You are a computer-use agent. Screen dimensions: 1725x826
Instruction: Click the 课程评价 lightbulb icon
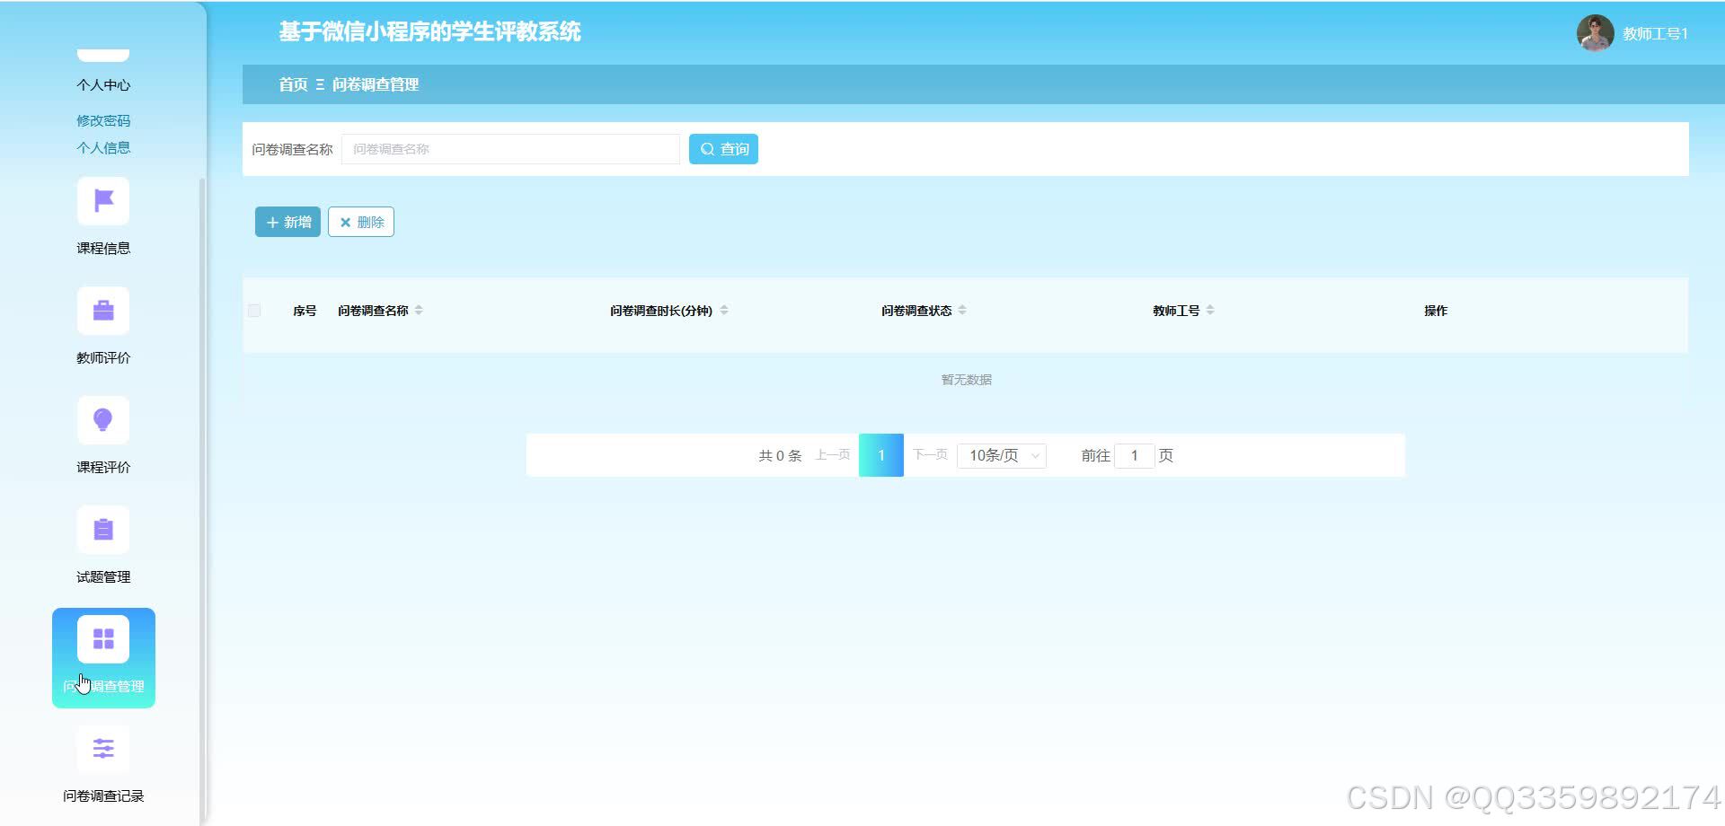click(x=102, y=419)
